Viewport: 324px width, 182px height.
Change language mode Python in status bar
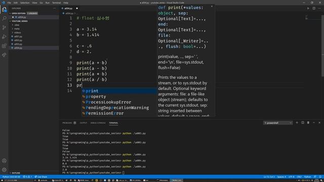(307, 177)
